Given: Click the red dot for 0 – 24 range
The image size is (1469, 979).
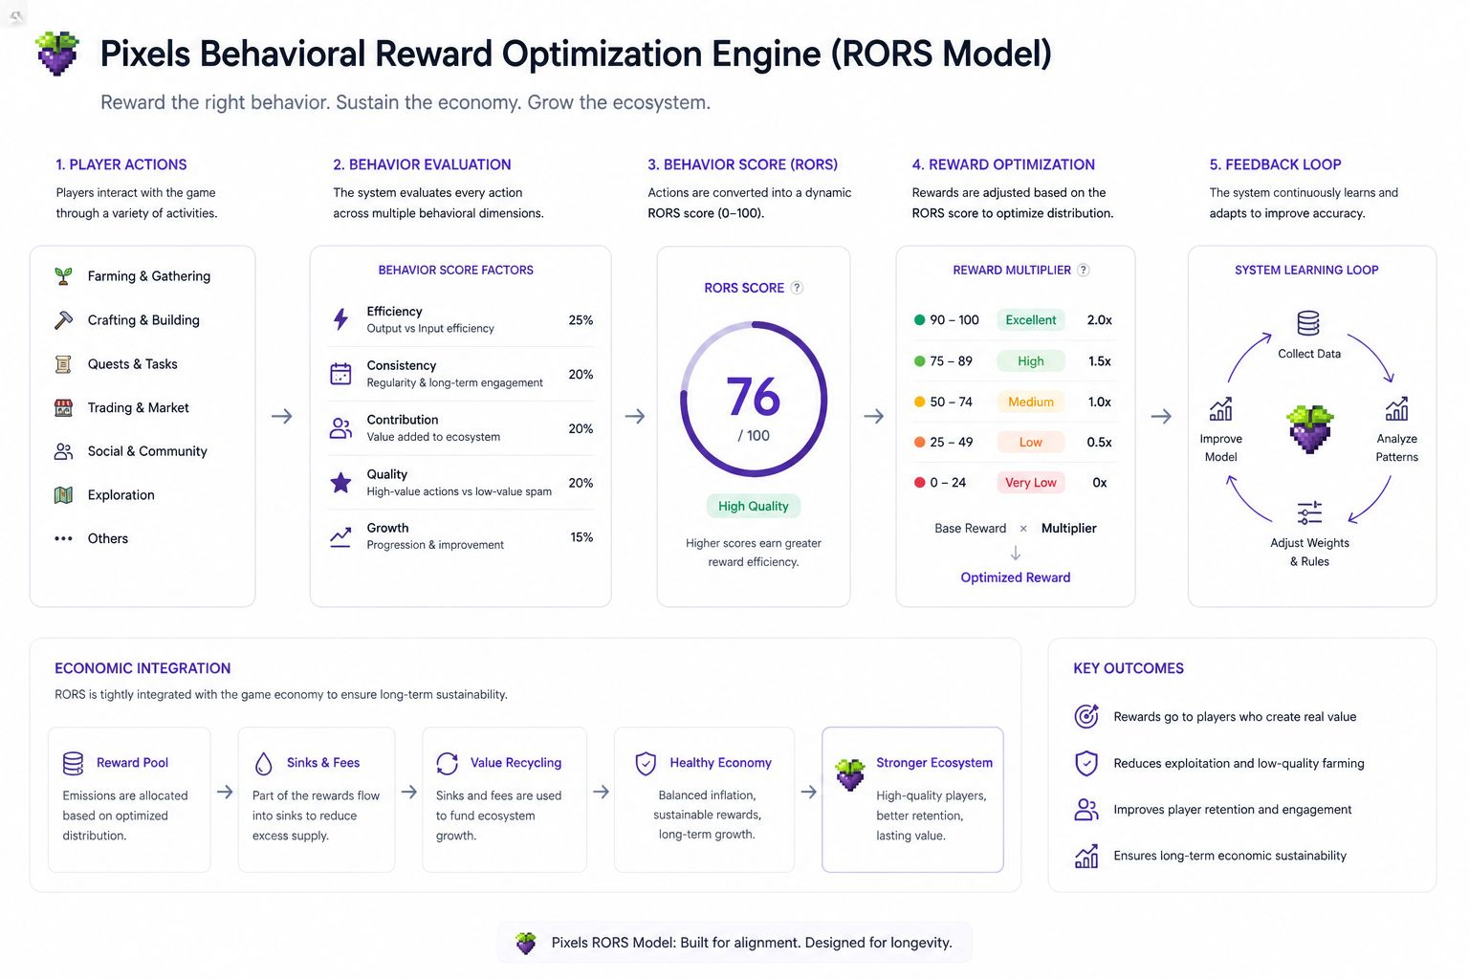Looking at the screenshot, I should click(x=919, y=483).
